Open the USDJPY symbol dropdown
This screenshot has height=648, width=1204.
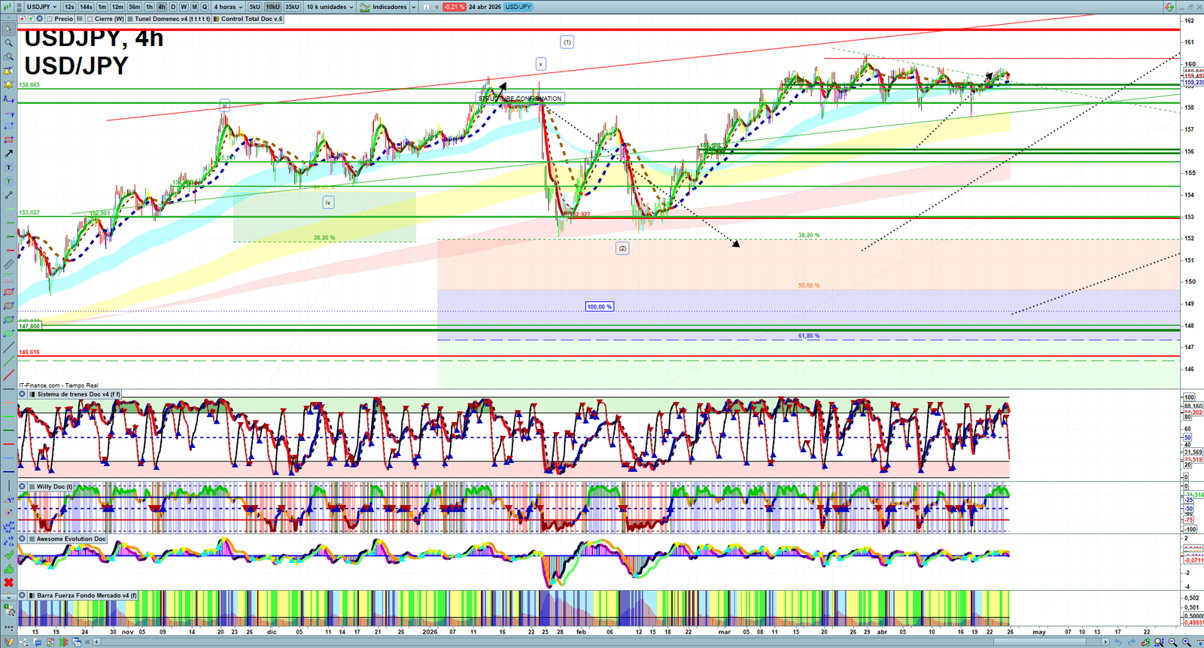(x=41, y=7)
